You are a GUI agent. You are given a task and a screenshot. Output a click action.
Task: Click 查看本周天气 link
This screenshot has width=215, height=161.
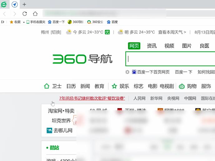(x=172, y=32)
